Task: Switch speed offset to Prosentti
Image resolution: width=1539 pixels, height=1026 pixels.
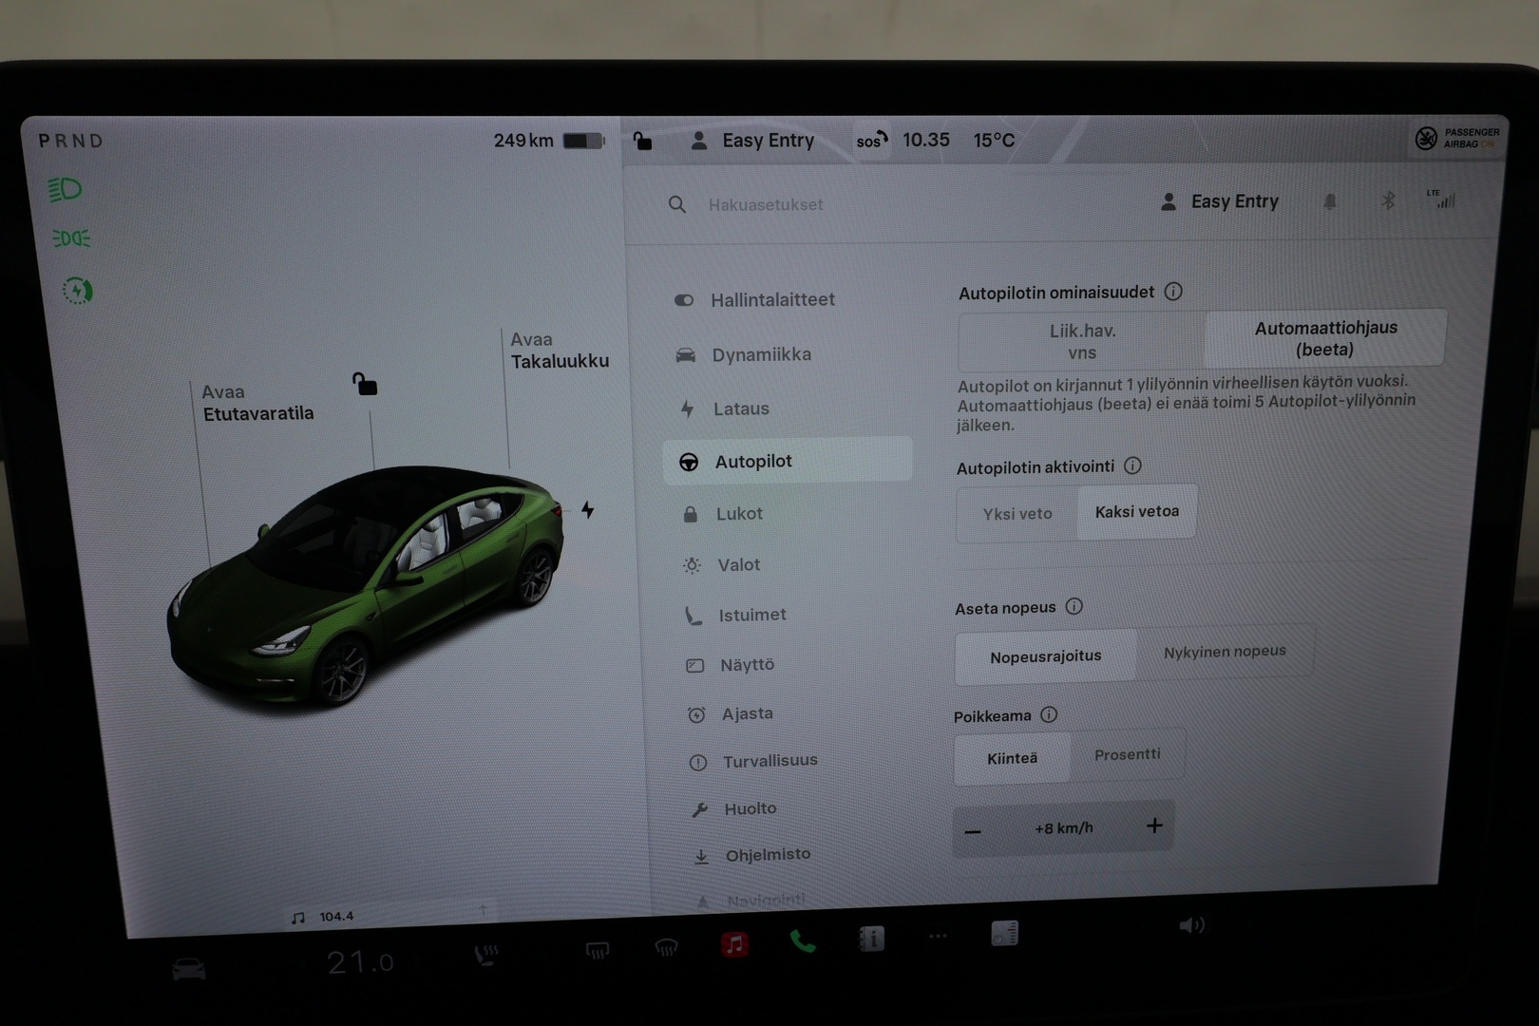Action: (1129, 754)
